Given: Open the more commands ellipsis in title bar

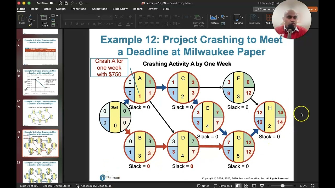Looking at the screenshot, I should point(87,3).
